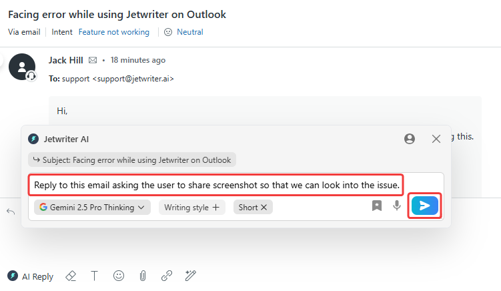Close the Jetwriter AI popup

(x=436, y=139)
